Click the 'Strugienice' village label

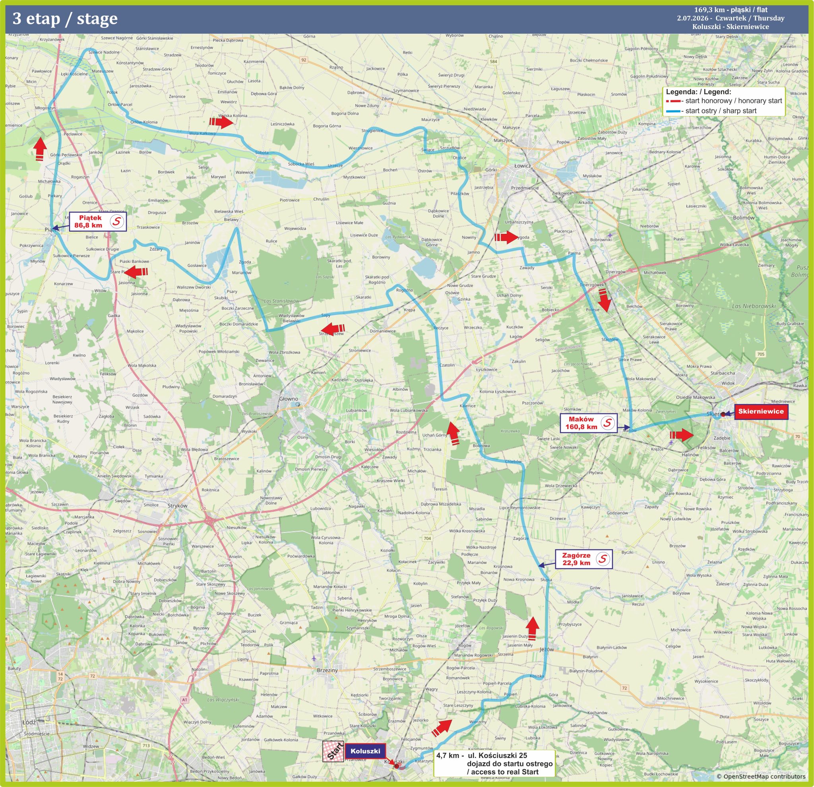(x=372, y=130)
